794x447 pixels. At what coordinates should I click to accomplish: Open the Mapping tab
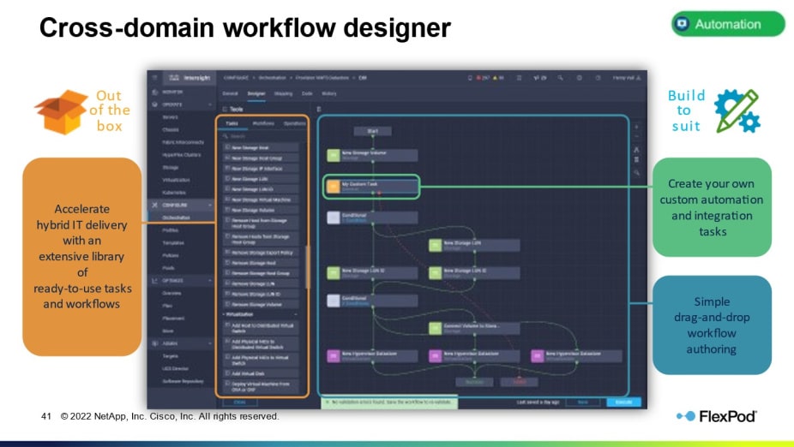[x=283, y=93]
